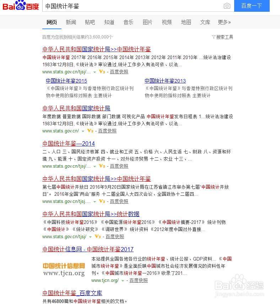Open the 中国统计年鉴2015 sublink

66,81
